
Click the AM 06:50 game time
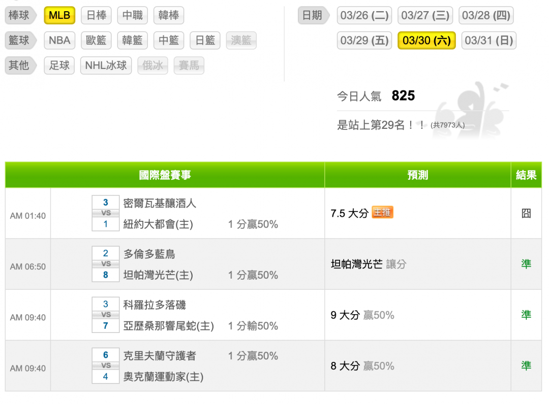(27, 266)
